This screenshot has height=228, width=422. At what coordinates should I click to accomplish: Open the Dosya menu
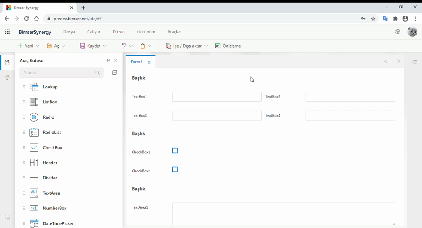coord(69,32)
